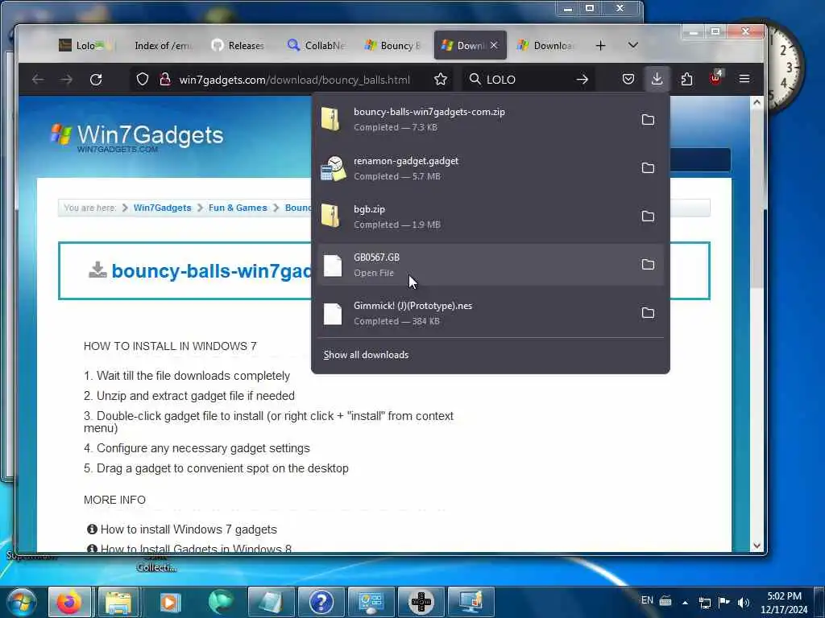Close the active Download tab

(x=494, y=45)
